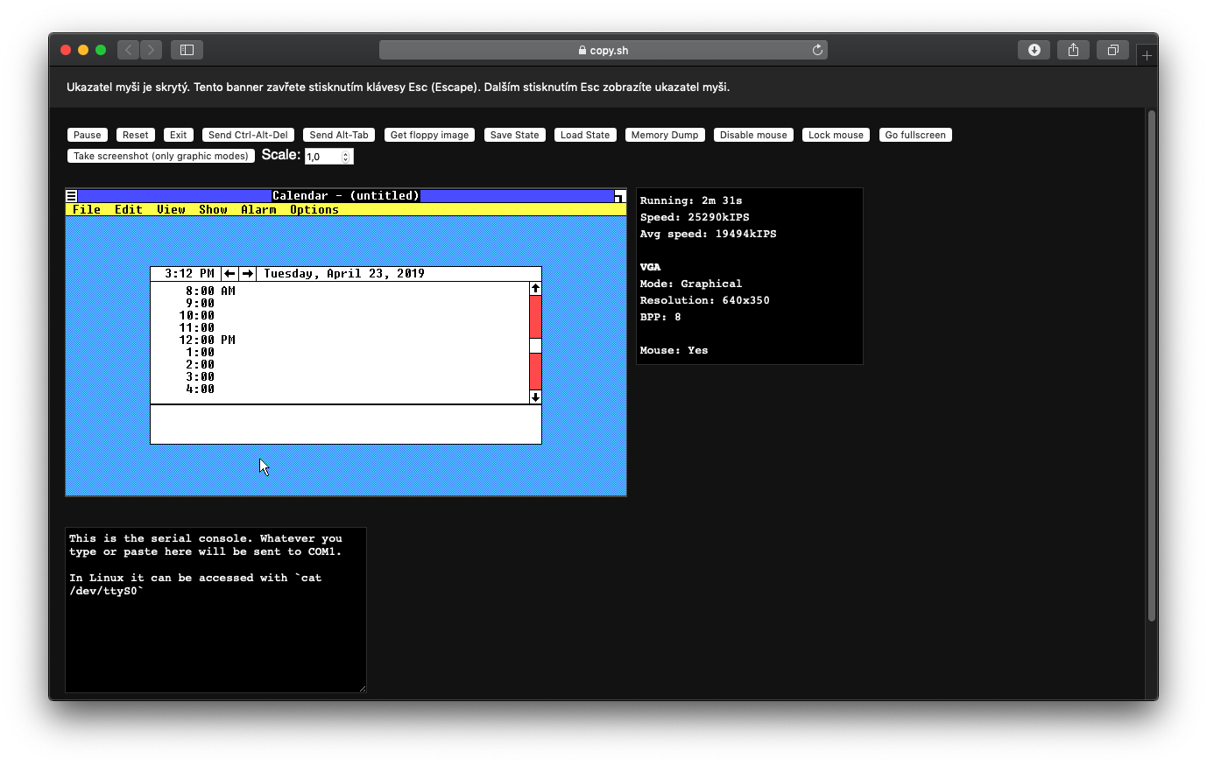Open the Calendar window control menu box
The image size is (1207, 765).
(x=72, y=196)
